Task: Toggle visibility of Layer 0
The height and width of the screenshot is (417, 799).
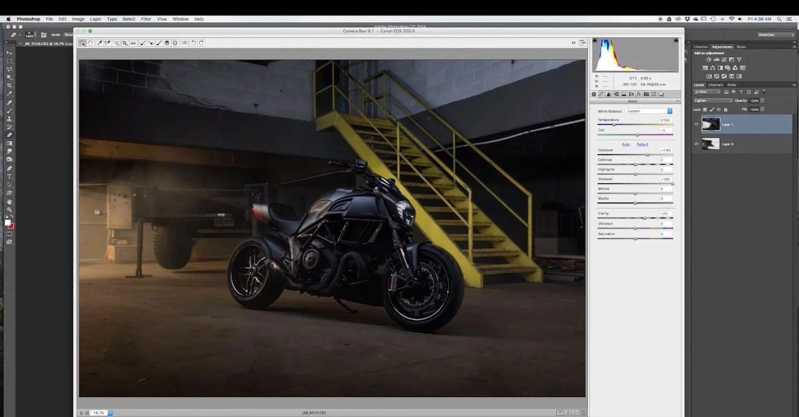Action: pyautogui.click(x=697, y=144)
